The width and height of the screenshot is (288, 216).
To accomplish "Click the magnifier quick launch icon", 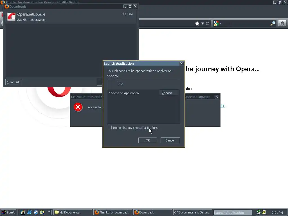I will coord(42,212).
